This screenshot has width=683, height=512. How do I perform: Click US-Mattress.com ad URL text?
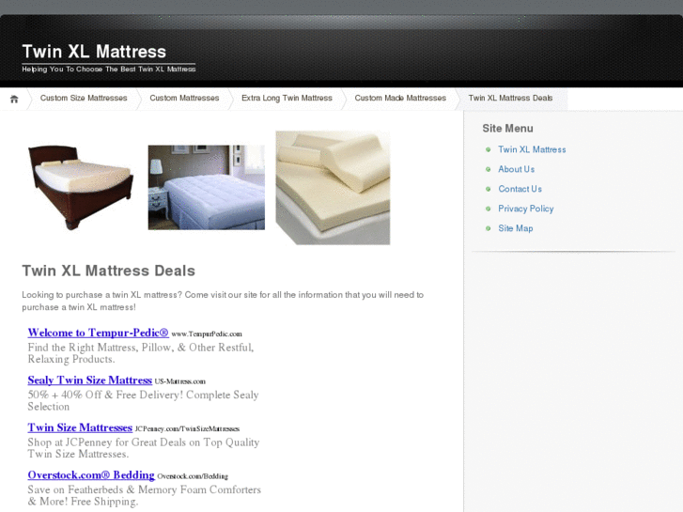[x=179, y=381]
